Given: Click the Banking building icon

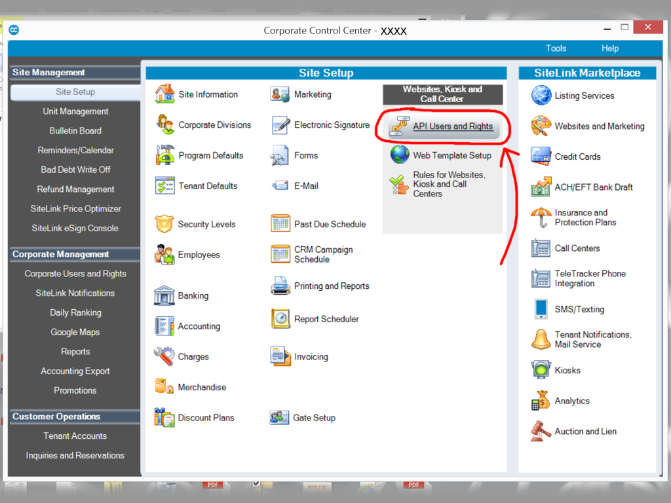Looking at the screenshot, I should (164, 295).
